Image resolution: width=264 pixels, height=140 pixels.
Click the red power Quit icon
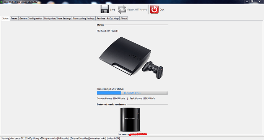[154, 10]
